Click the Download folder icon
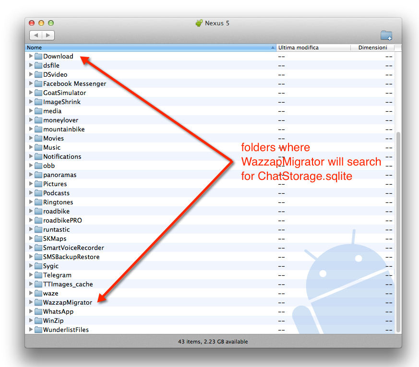419x367 pixels. pyautogui.click(x=38, y=56)
